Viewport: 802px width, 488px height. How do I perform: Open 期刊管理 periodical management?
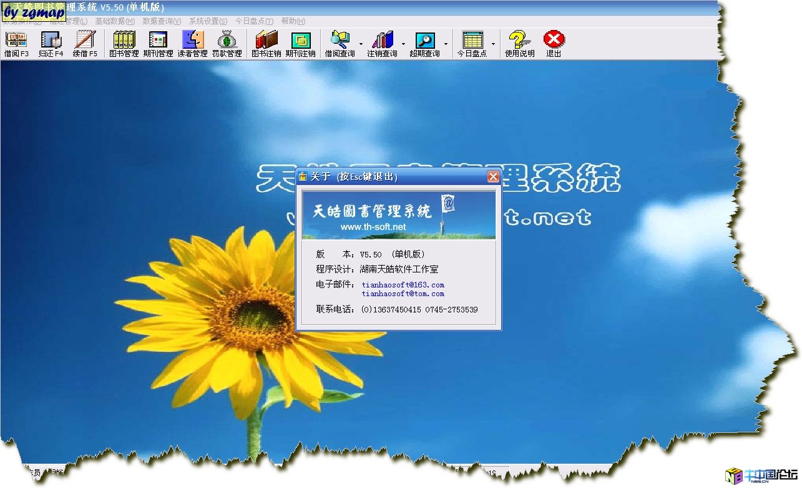158,44
